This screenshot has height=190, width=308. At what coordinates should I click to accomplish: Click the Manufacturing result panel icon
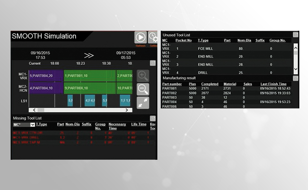click(x=295, y=78)
